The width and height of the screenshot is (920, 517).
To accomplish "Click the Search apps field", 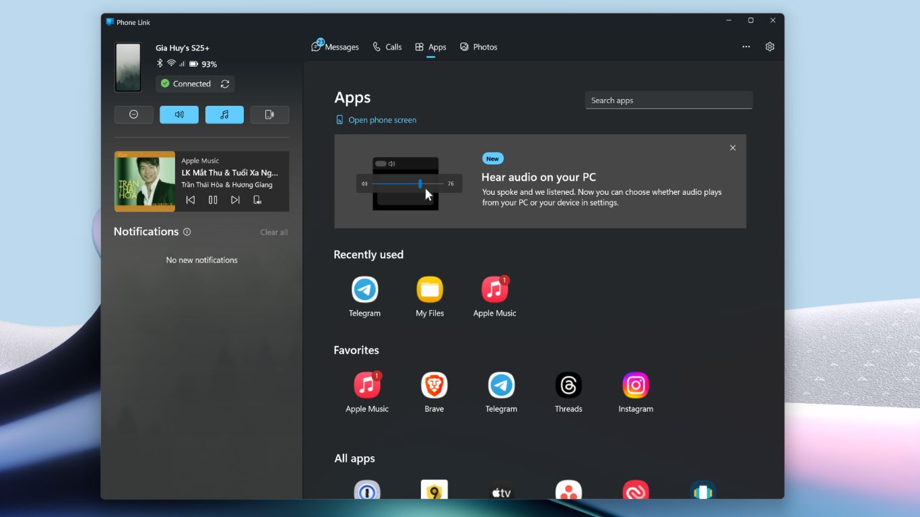I will (x=668, y=100).
